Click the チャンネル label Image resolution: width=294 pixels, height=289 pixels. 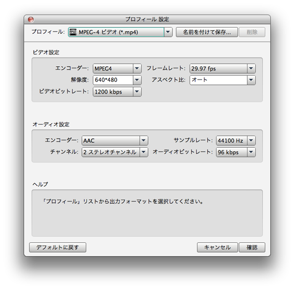coord(64,152)
